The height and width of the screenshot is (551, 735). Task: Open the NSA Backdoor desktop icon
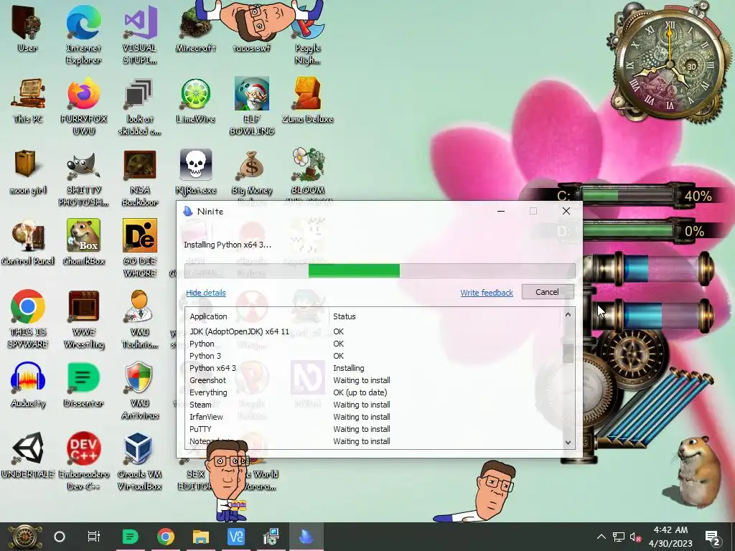140,177
